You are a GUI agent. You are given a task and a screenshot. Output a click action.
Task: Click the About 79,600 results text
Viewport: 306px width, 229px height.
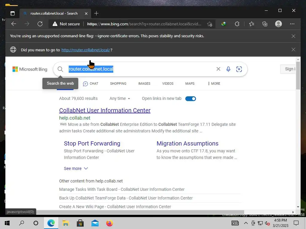78,98
